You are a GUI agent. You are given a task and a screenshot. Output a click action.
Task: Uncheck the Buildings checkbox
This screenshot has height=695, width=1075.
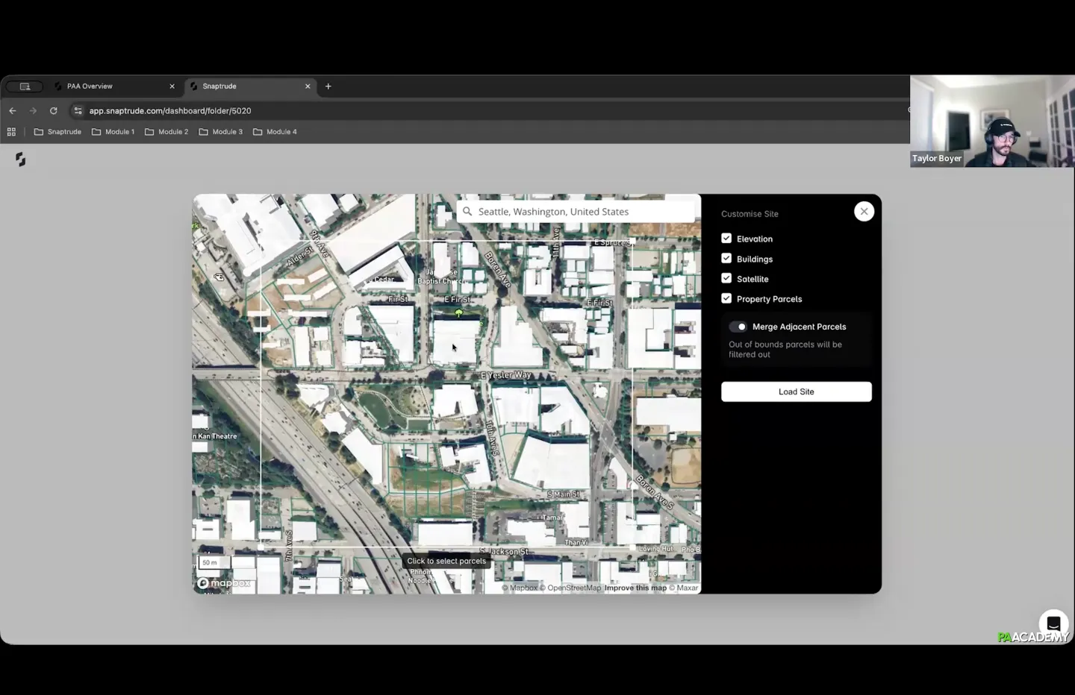[726, 259]
